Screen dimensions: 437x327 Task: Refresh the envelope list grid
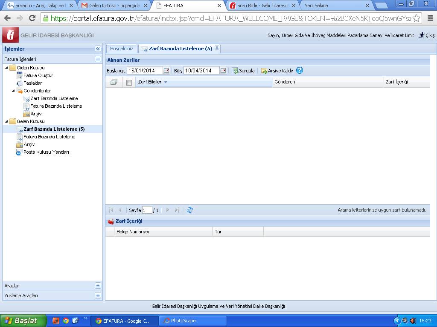(190, 210)
